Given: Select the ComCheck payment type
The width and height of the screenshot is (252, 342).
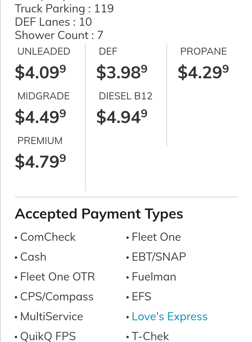Looking at the screenshot, I should click(48, 237).
